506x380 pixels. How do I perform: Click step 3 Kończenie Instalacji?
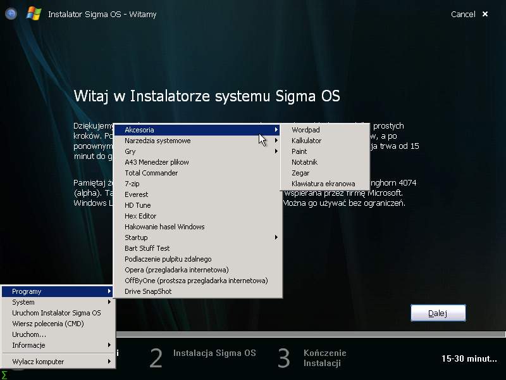tap(312, 358)
